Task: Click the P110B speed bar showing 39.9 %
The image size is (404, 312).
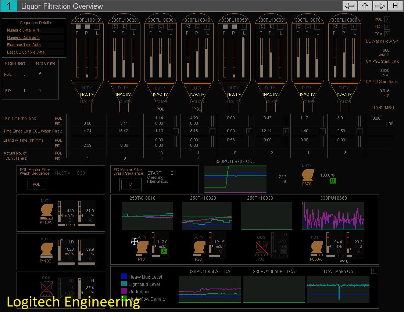Action: (80, 250)
